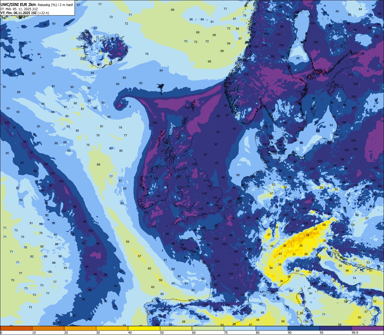Click the 'VT: Fim. 06.11.2025 19Z' valid time
The height and width of the screenshot is (335, 384).
[19, 13]
